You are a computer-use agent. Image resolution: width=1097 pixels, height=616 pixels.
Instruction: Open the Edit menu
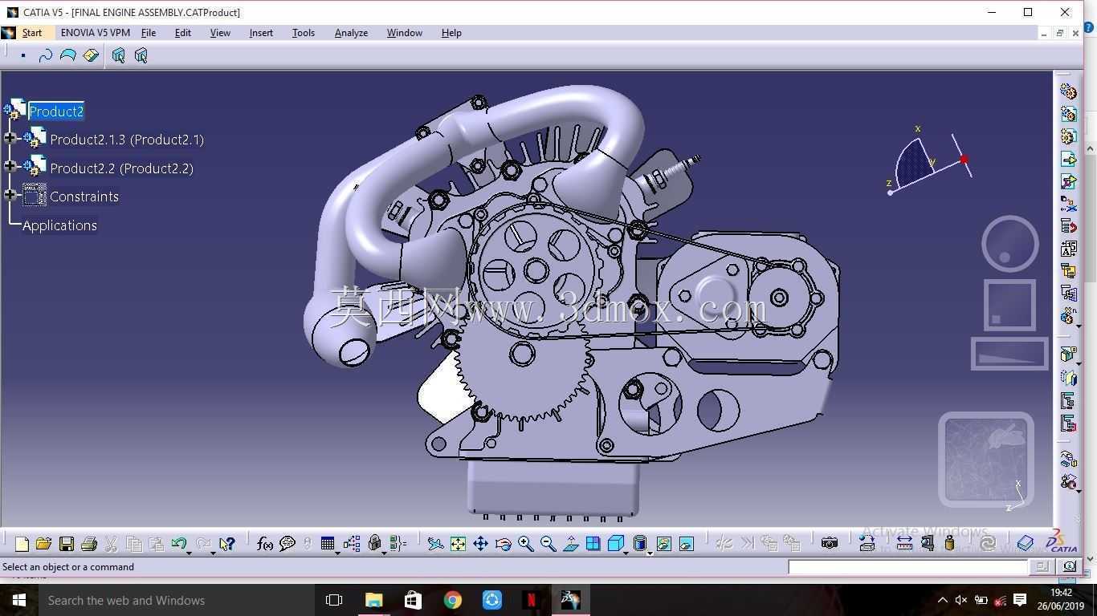(x=183, y=33)
